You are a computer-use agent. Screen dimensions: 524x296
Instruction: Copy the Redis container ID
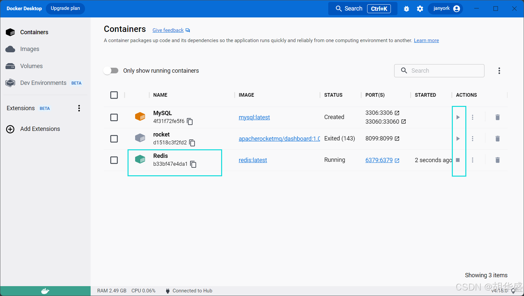(x=193, y=164)
